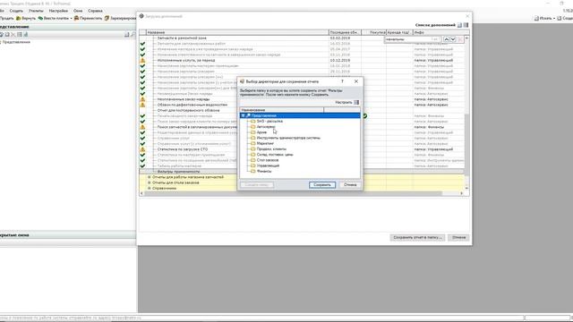Click the Наименование column header
This screenshot has width=573, height=322.
tap(281, 109)
